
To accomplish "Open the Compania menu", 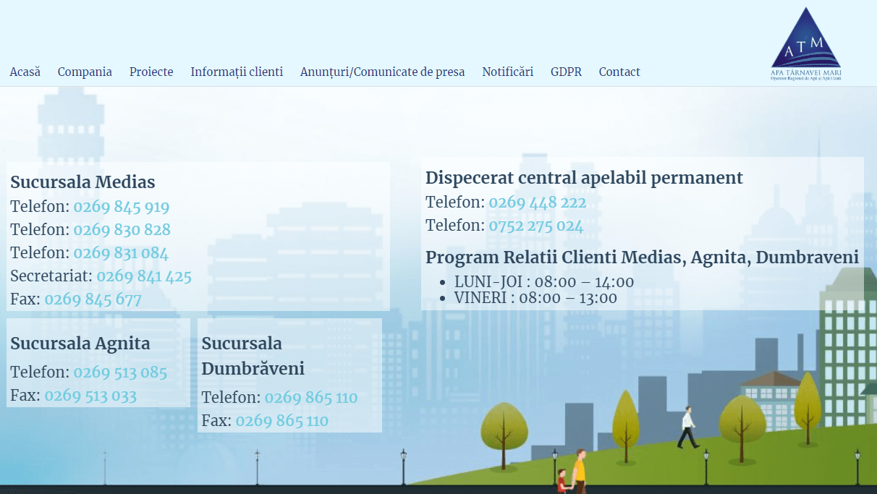I will click(x=85, y=72).
